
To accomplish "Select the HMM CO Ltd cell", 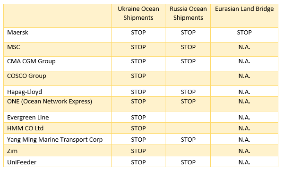I will click(x=58, y=128).
